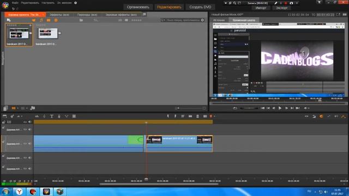Screen dimensions: 349x196
Task: Click the storyboard view icon
Action: click(5, 116)
